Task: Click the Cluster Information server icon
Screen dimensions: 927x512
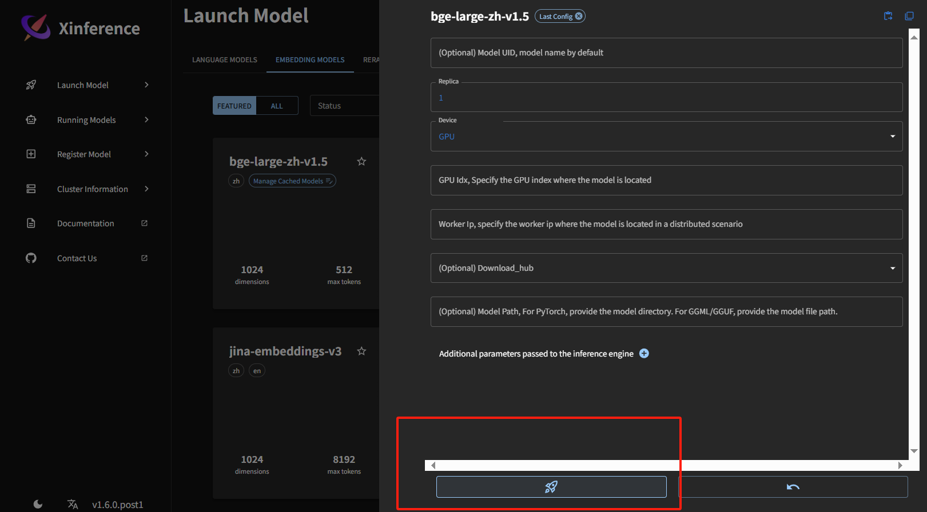Action: pos(31,189)
